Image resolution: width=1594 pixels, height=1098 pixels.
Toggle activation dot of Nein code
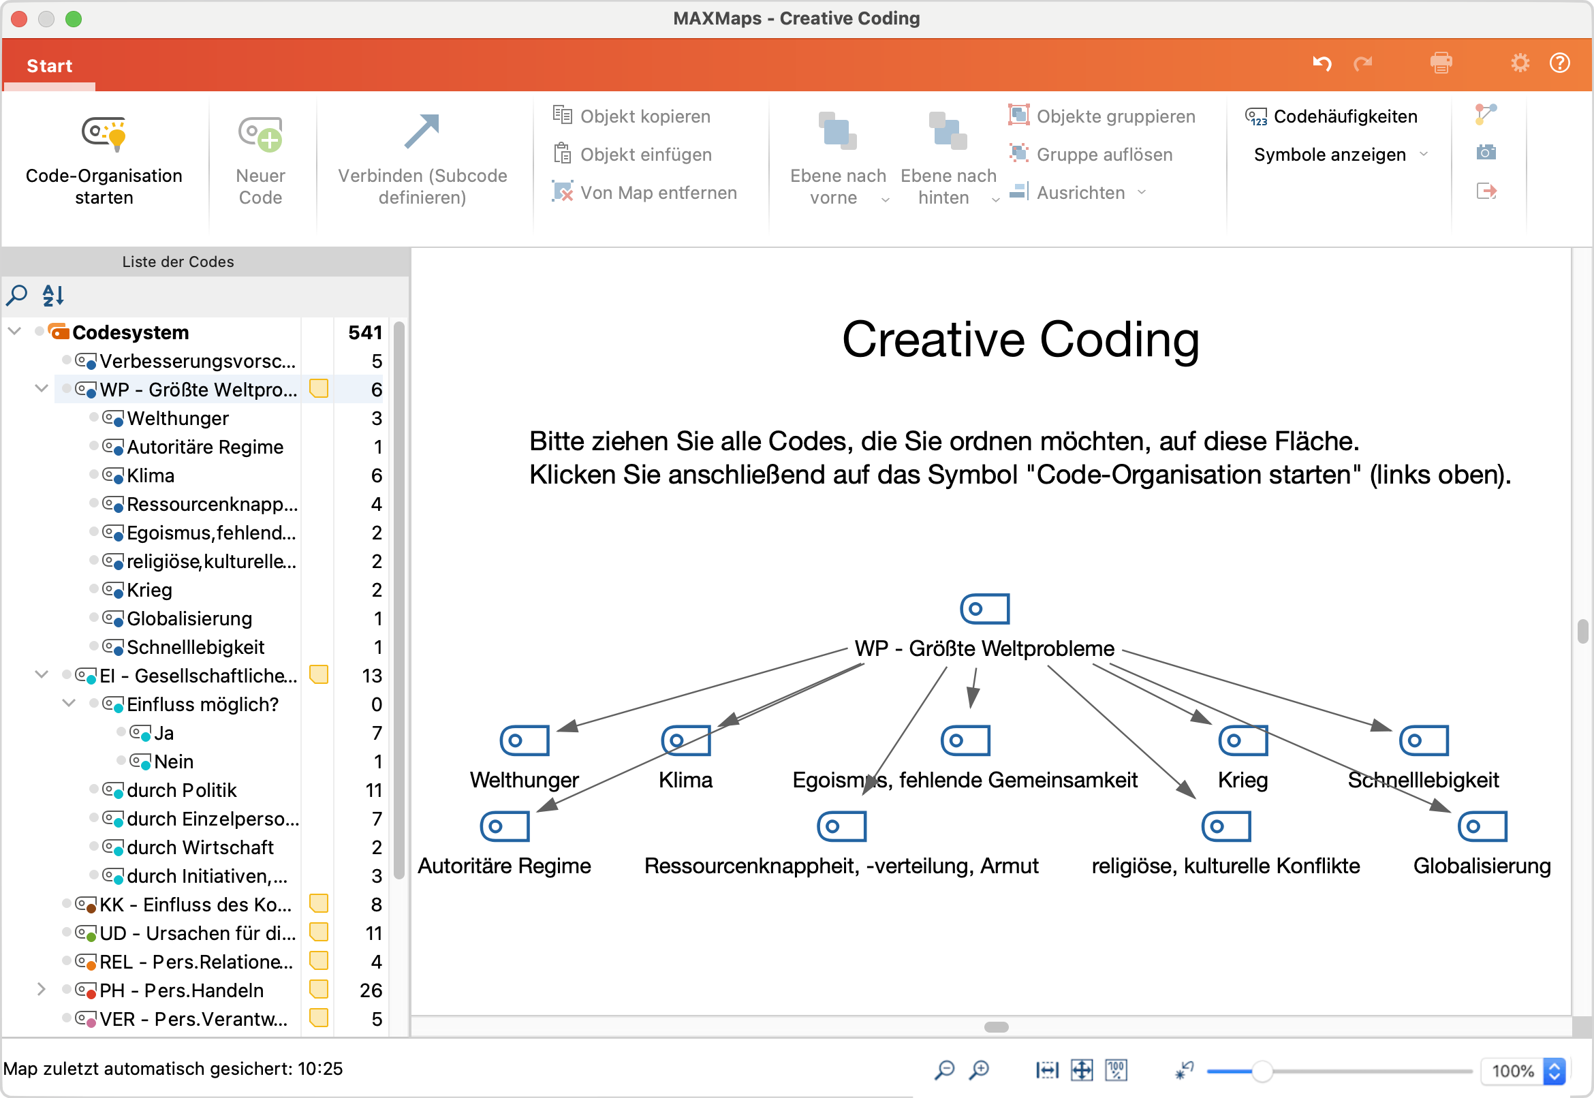pyautogui.click(x=121, y=761)
